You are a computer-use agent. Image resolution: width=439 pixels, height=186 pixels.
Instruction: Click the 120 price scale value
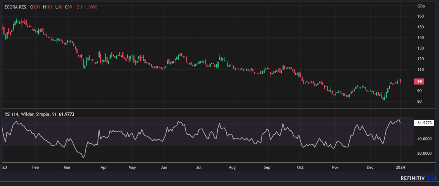point(420,59)
